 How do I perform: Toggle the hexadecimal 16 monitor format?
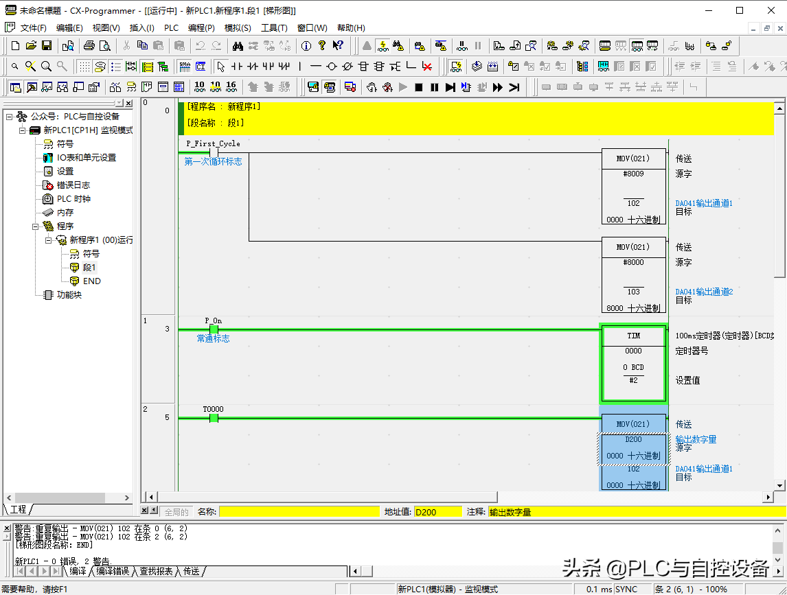click(231, 86)
